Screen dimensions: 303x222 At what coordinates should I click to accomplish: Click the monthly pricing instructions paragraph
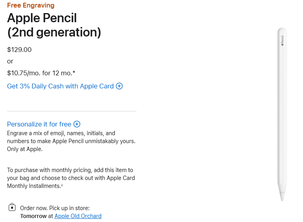(71, 178)
